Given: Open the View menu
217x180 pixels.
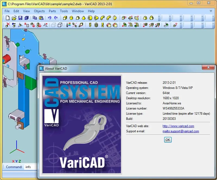Looking at the screenshot, I should coord(26,11).
